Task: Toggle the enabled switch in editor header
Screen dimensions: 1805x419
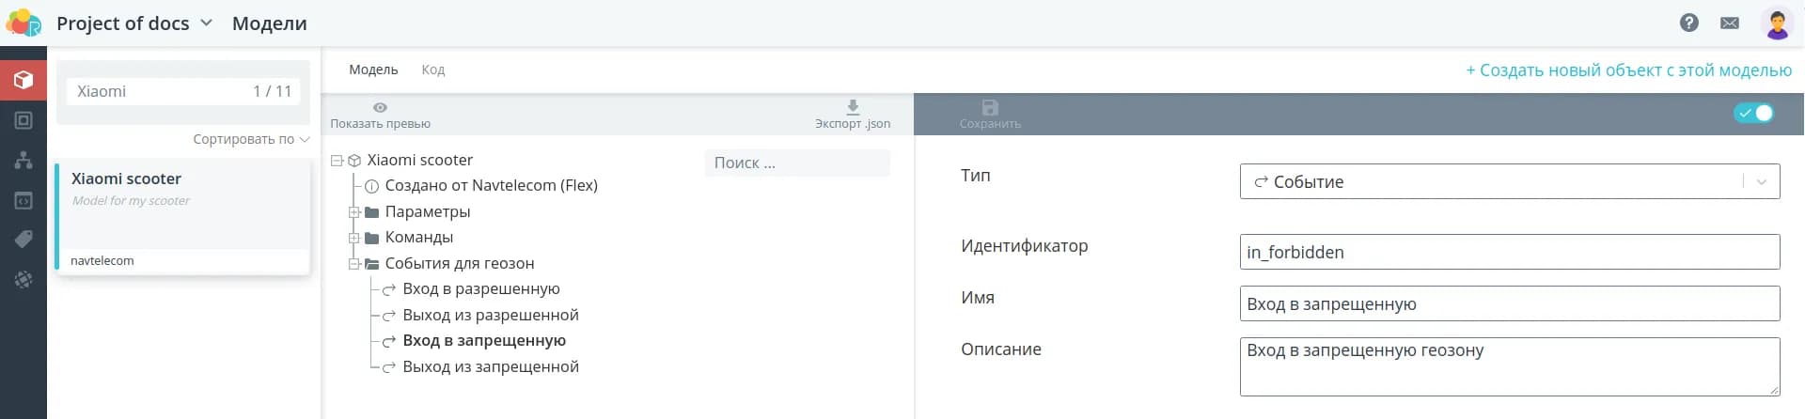Action: 1753,113
